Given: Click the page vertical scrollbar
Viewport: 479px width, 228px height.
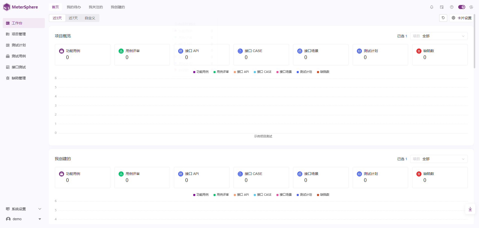Looking at the screenshot, I should (474, 41).
